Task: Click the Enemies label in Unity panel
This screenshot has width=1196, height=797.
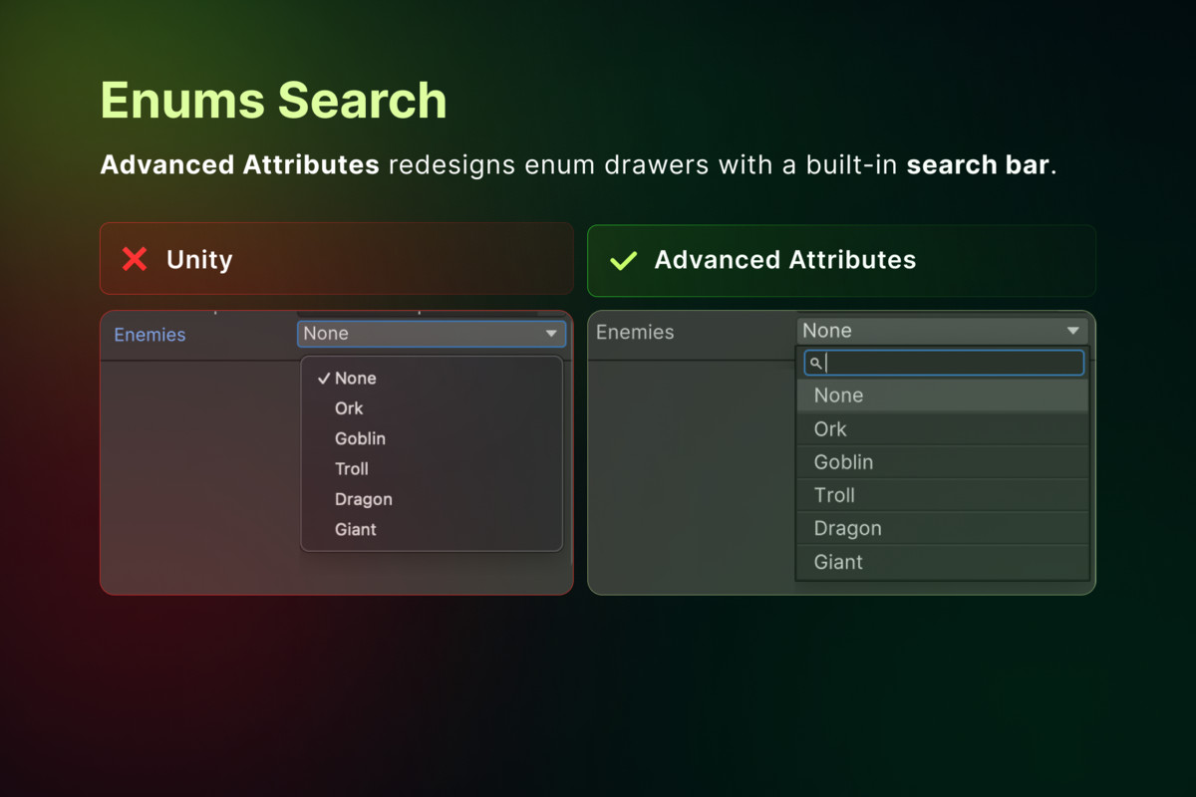Action: [149, 335]
